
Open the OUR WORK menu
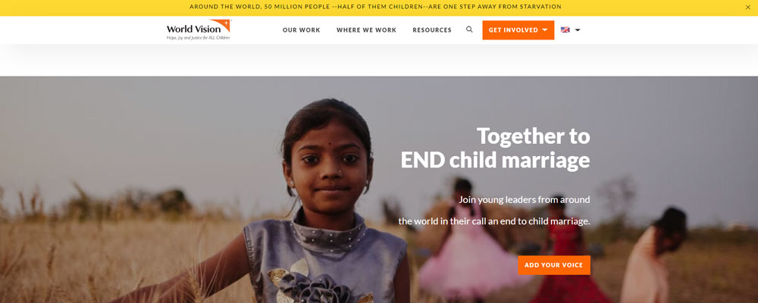301,30
